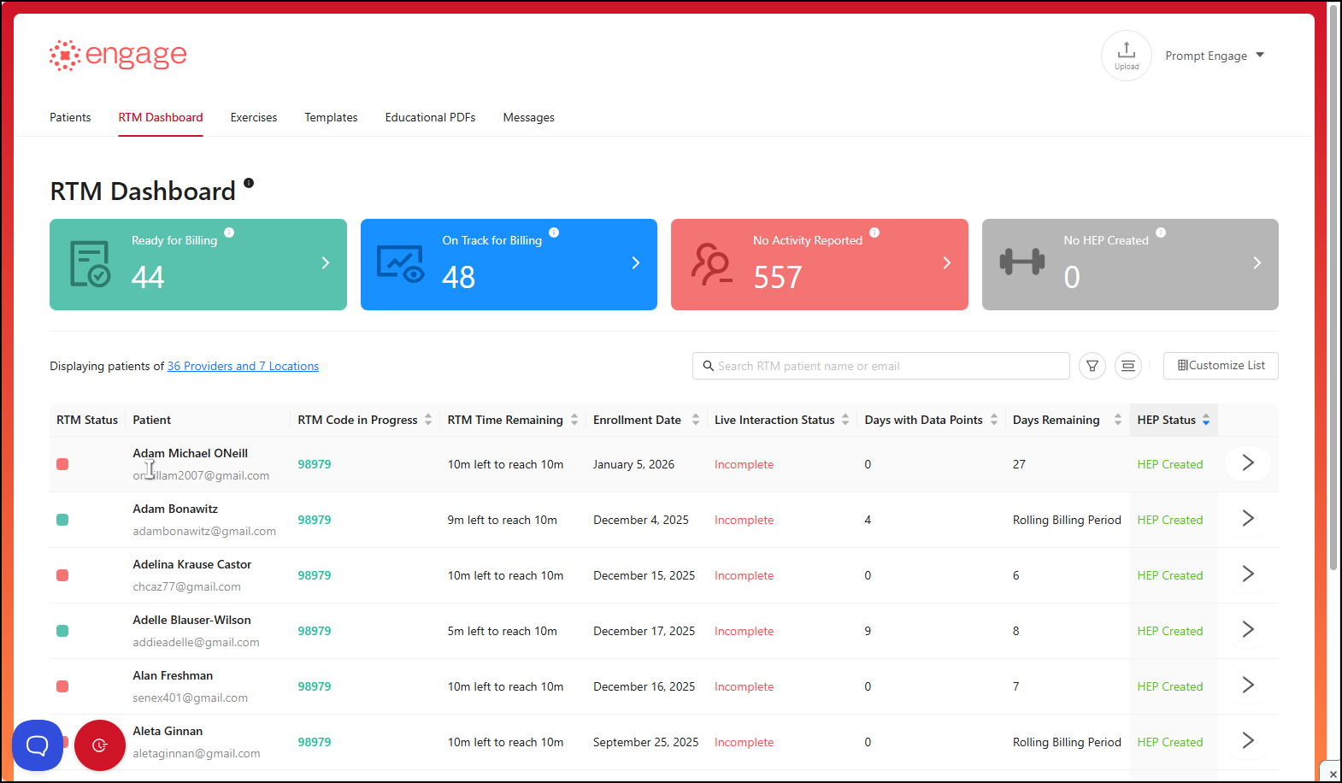Click the engage logo
The image size is (1342, 783).
(x=118, y=56)
